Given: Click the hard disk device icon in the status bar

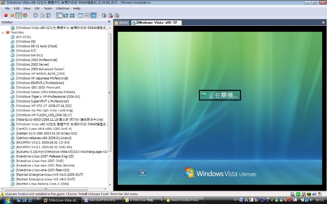Looking at the screenshot, I should coord(293,194).
